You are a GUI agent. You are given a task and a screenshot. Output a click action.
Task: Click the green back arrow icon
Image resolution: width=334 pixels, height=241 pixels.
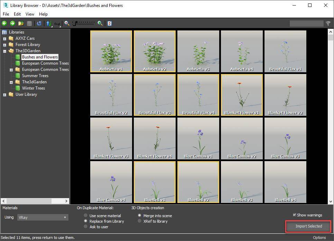pos(4,24)
